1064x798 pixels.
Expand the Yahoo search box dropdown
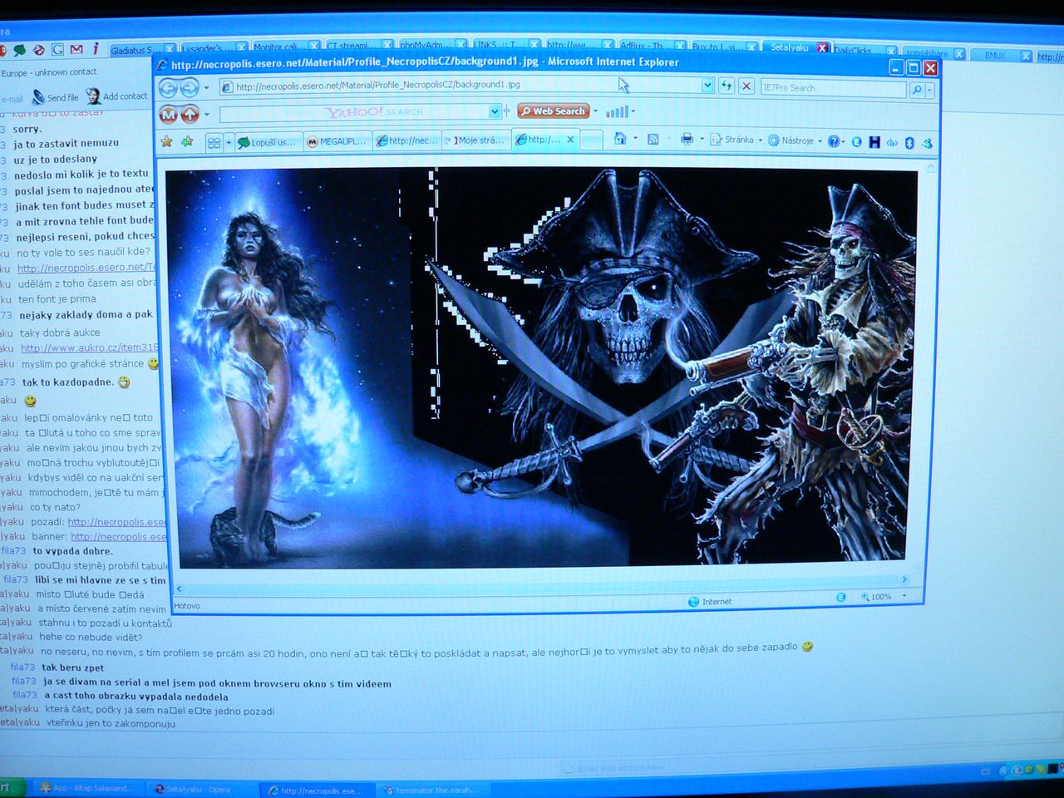tap(495, 111)
